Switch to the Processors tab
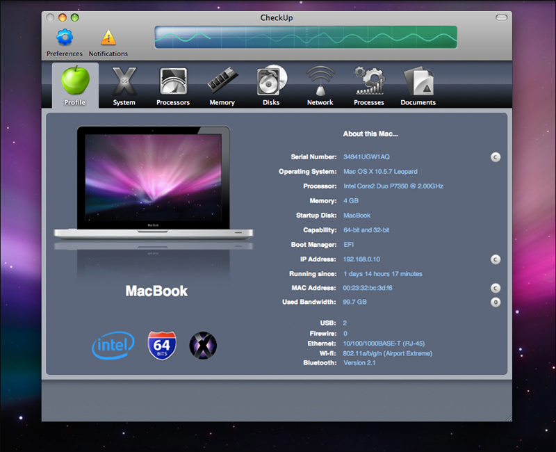The image size is (556, 452). pyautogui.click(x=173, y=86)
